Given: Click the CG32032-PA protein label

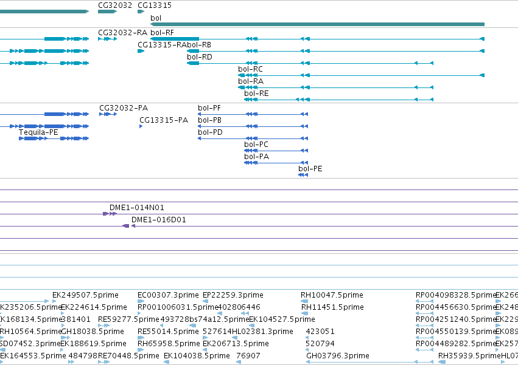Looking at the screenshot, I should 124,108.
